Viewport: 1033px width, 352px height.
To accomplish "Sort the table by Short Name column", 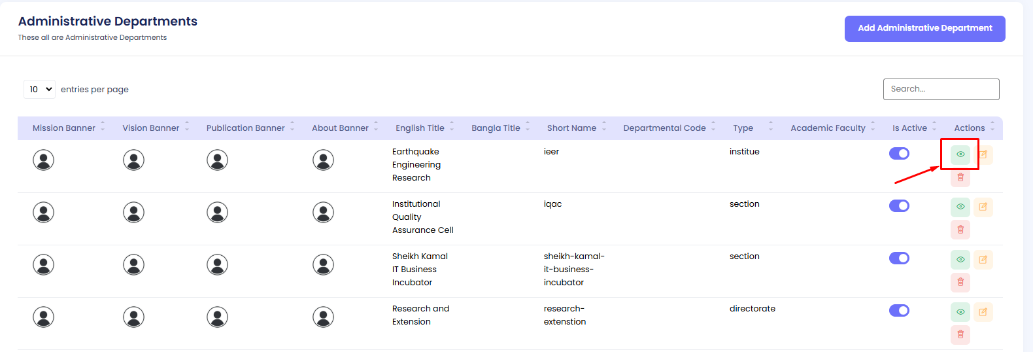I will coord(571,128).
